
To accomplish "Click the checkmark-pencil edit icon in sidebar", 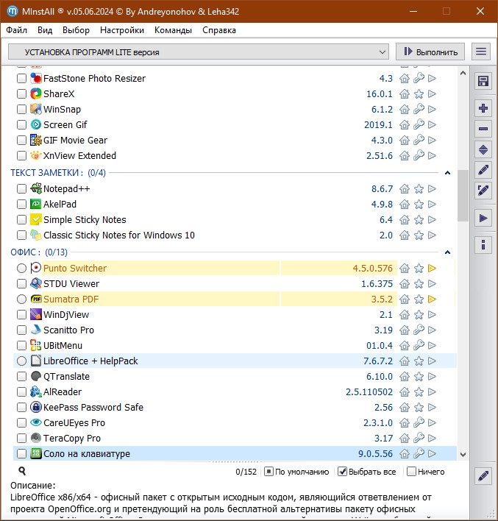I will coord(483,191).
